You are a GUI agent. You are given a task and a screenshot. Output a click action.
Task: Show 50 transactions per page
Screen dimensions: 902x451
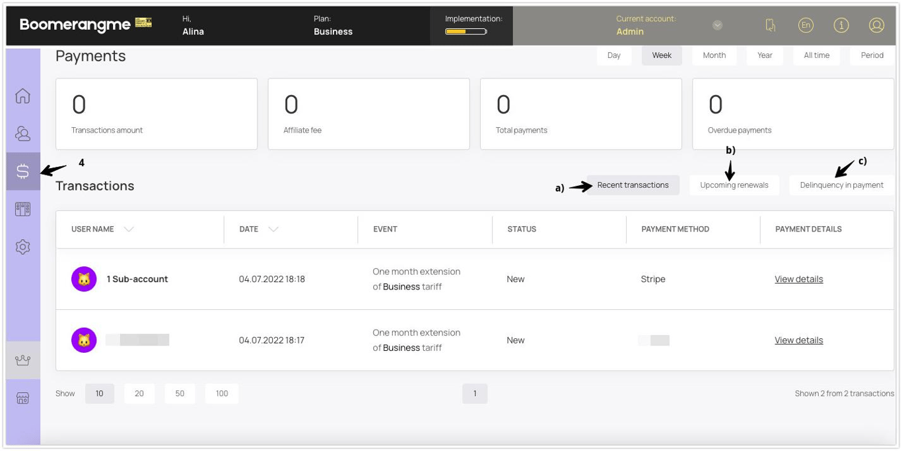[180, 394]
